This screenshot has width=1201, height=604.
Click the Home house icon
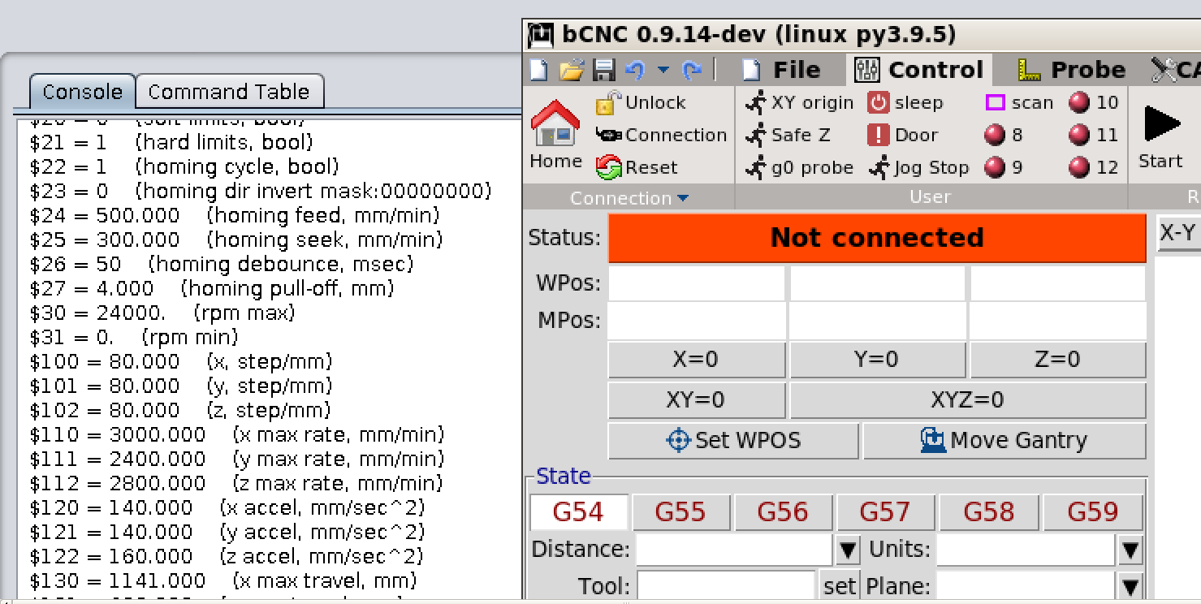pyautogui.click(x=555, y=135)
